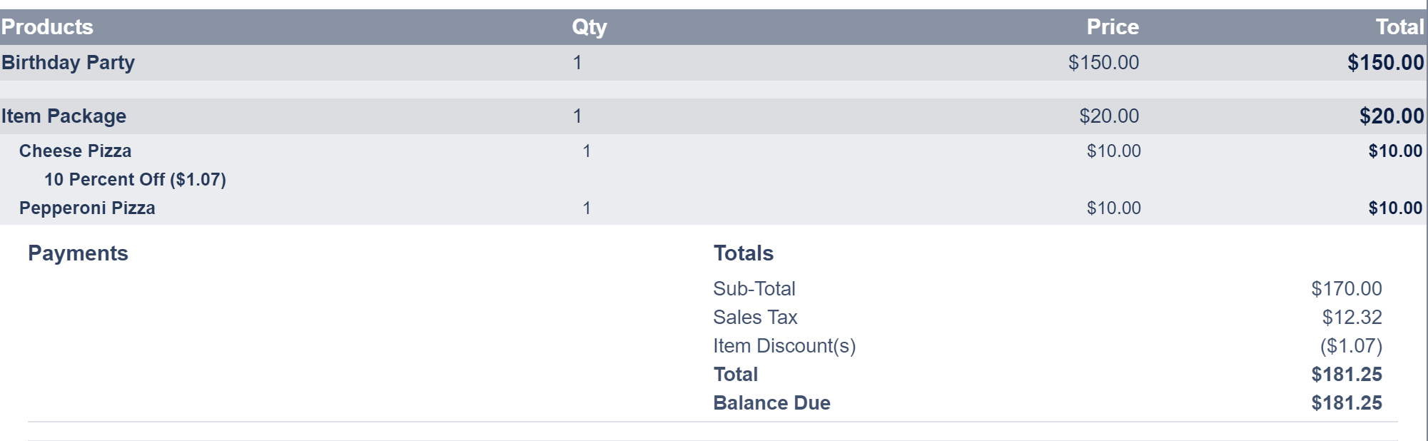
Task: Open the Item Package line item
Action: 64,116
